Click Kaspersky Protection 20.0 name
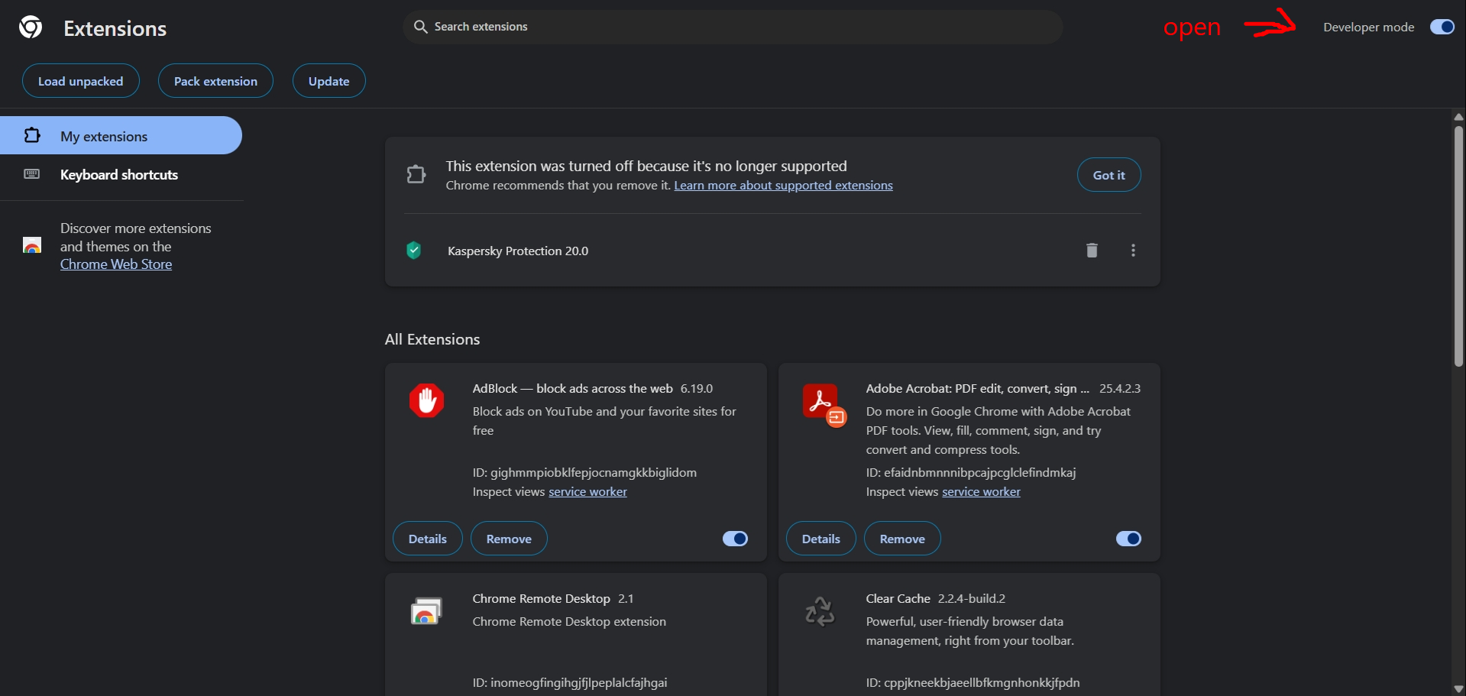 [518, 251]
